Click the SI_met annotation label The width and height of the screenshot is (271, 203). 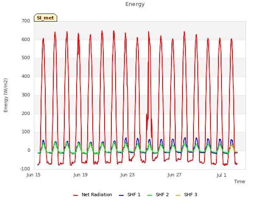pyautogui.click(x=45, y=18)
